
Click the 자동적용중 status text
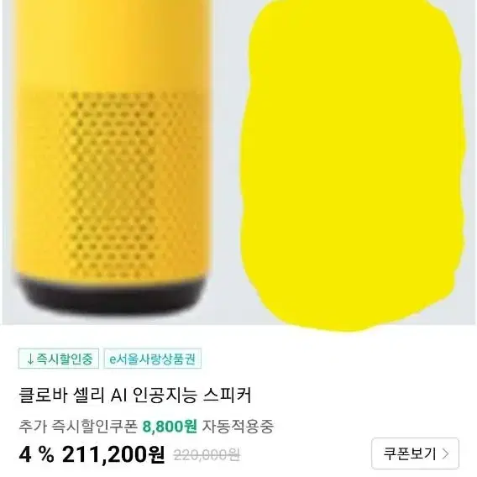tap(238, 427)
